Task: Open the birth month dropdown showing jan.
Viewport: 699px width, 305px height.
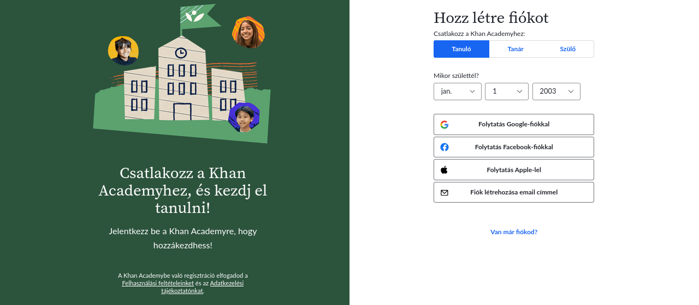Action: pos(458,91)
